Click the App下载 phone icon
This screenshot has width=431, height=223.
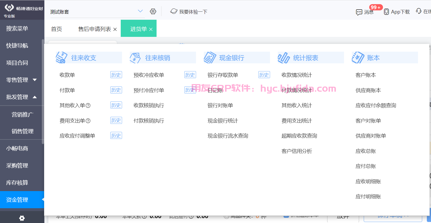point(386,12)
